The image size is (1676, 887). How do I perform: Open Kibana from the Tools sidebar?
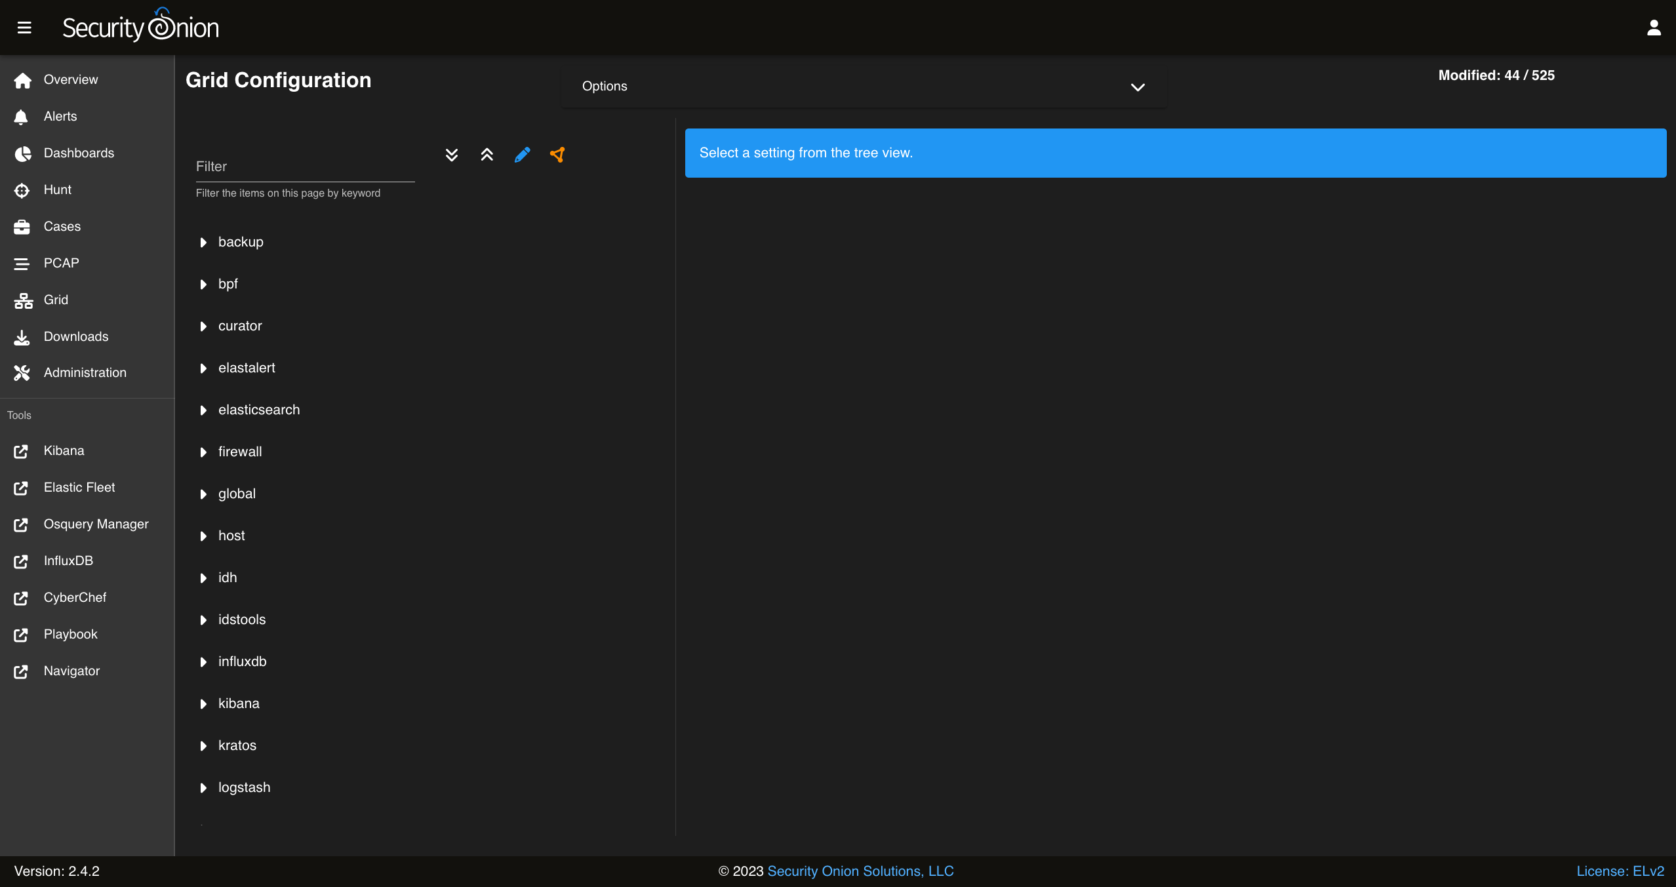click(x=64, y=450)
